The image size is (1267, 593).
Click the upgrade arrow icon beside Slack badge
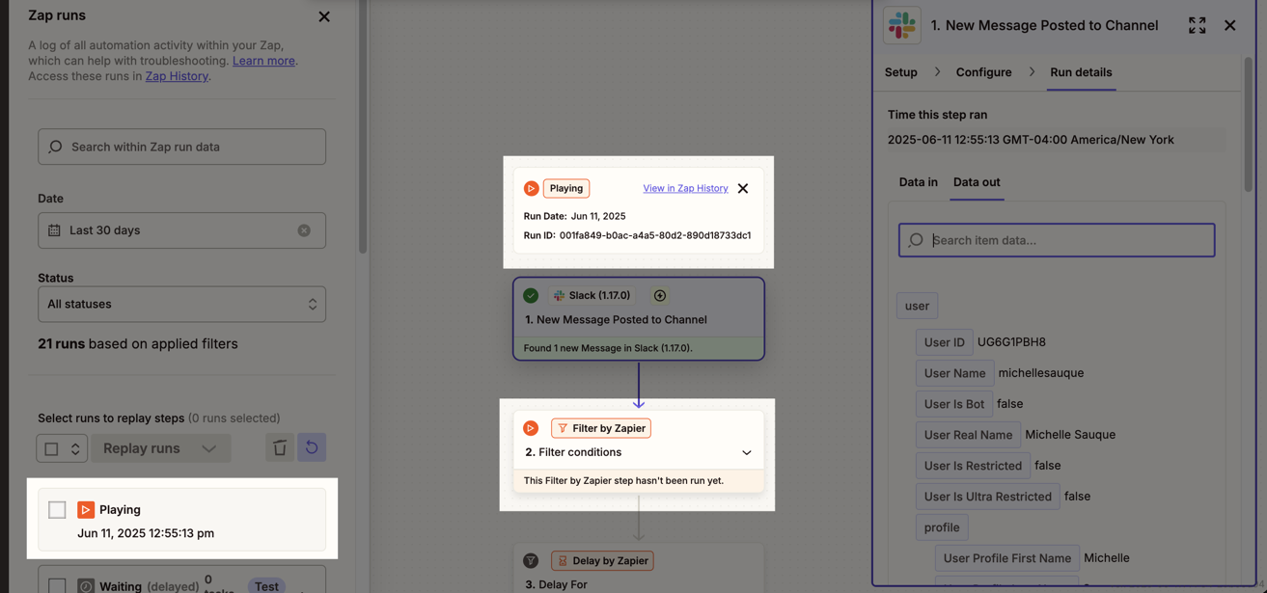[x=660, y=295]
